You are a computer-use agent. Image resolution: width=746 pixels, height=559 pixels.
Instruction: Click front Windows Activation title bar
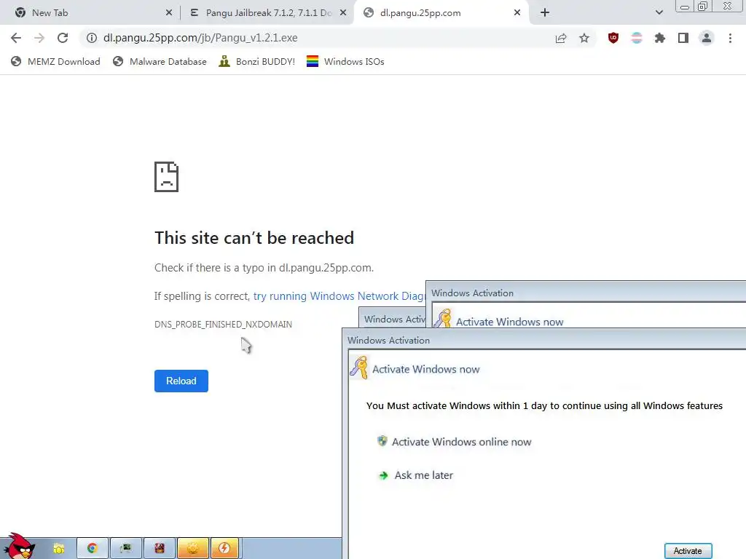pyautogui.click(x=543, y=341)
